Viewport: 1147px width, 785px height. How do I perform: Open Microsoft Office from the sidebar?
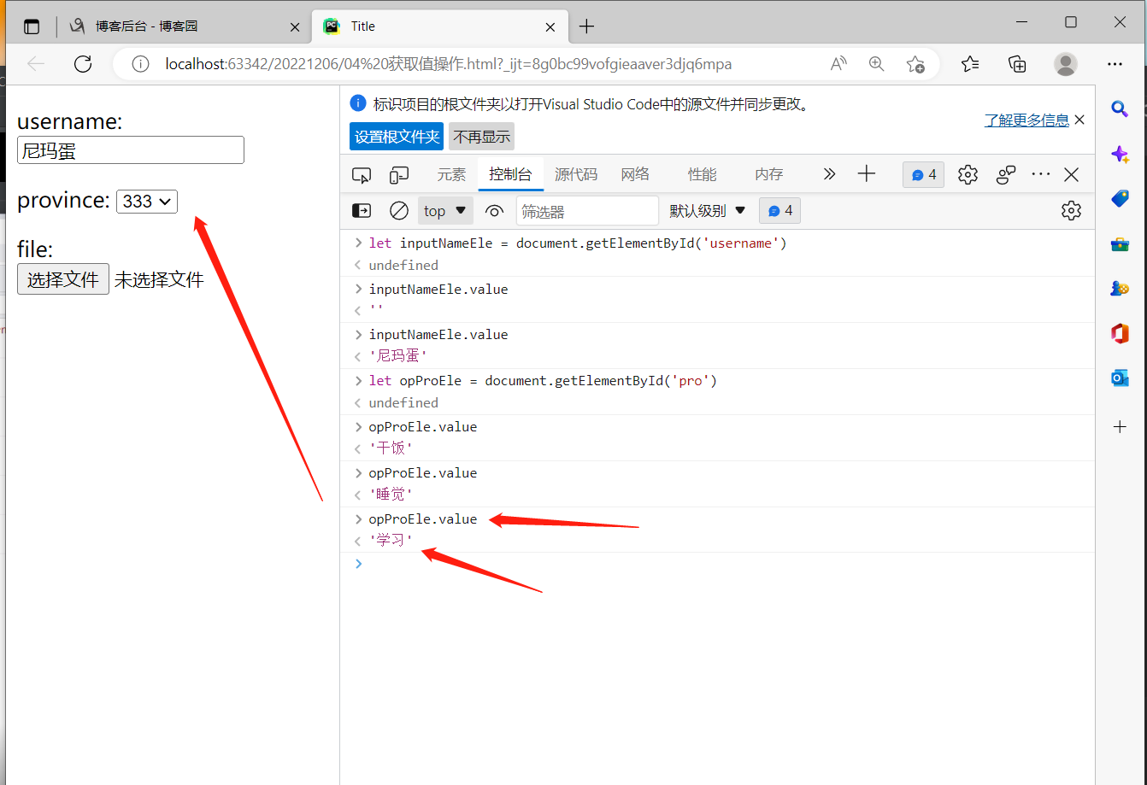pos(1120,333)
